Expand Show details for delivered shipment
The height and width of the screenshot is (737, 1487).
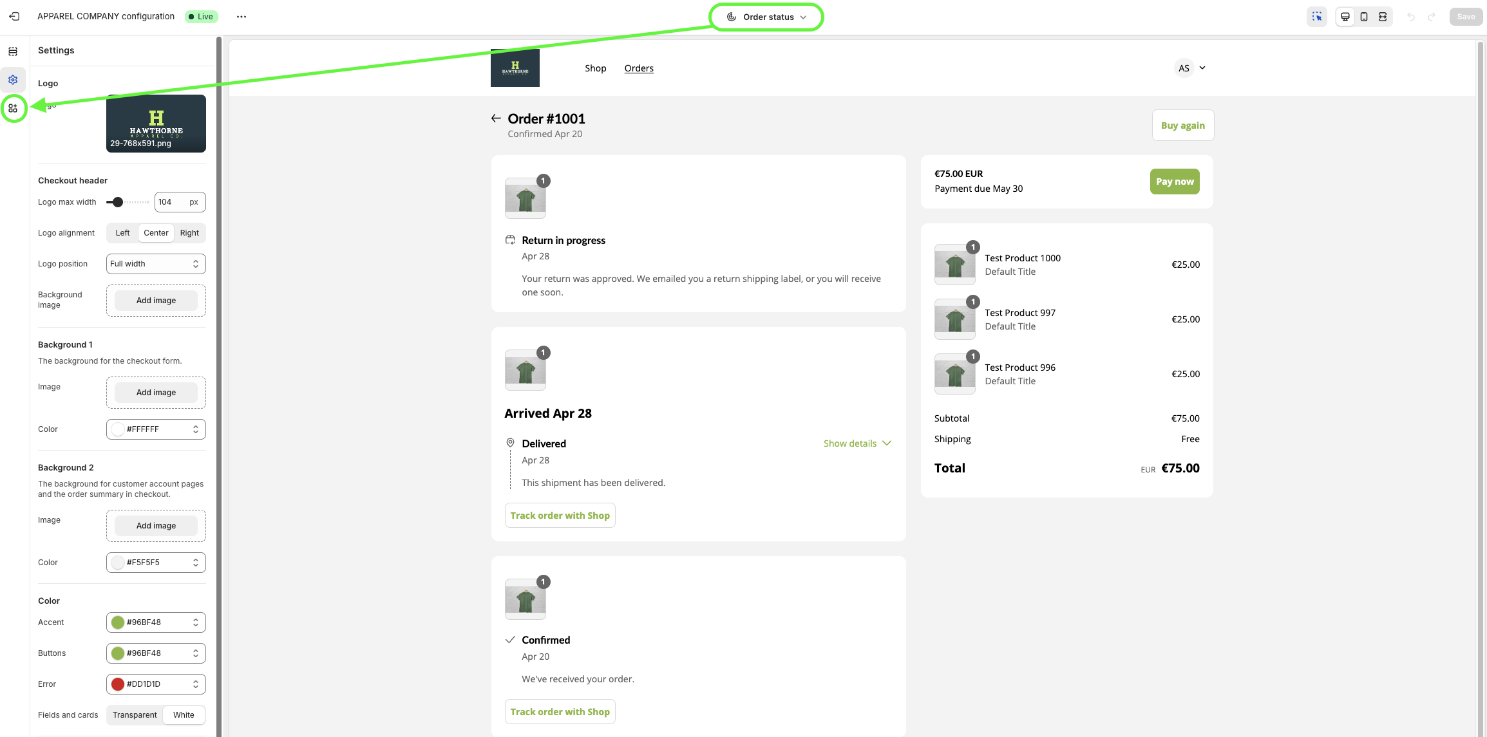tap(857, 443)
